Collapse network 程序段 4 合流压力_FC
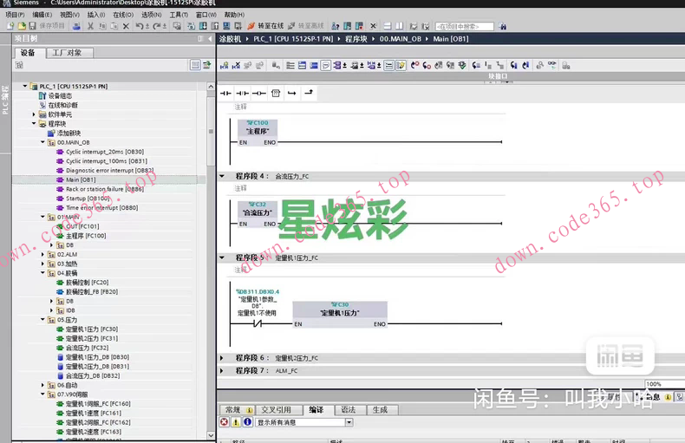This screenshot has width=685, height=443. click(x=222, y=176)
